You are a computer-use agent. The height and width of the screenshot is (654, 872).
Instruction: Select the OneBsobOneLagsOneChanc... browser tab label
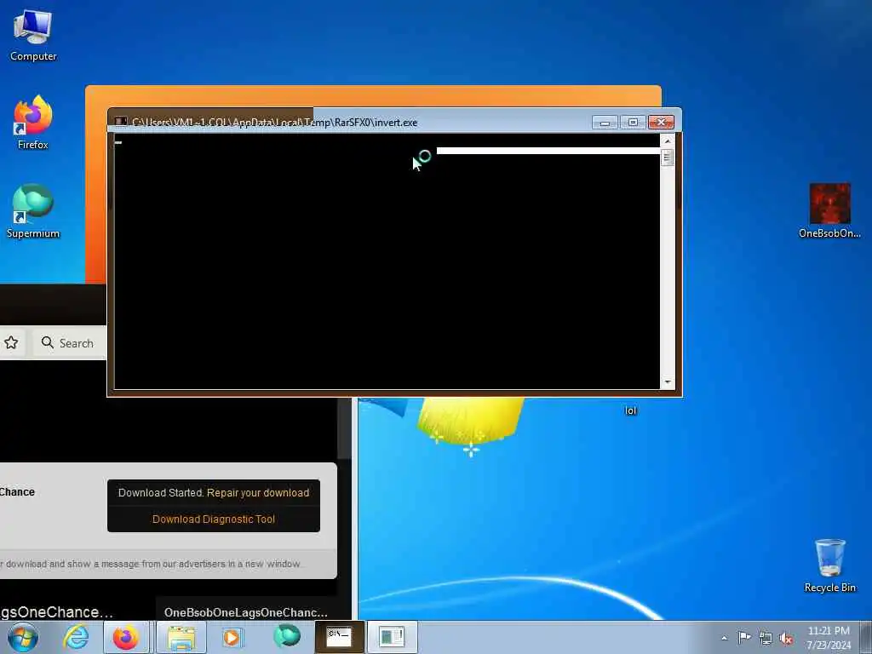[x=246, y=612]
